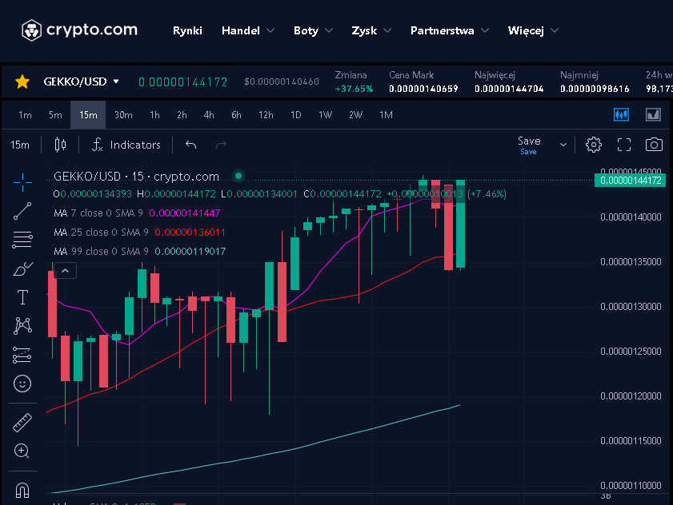Open the 15m interval selector in toolbar
Screen dimensions: 673x505
20,145
